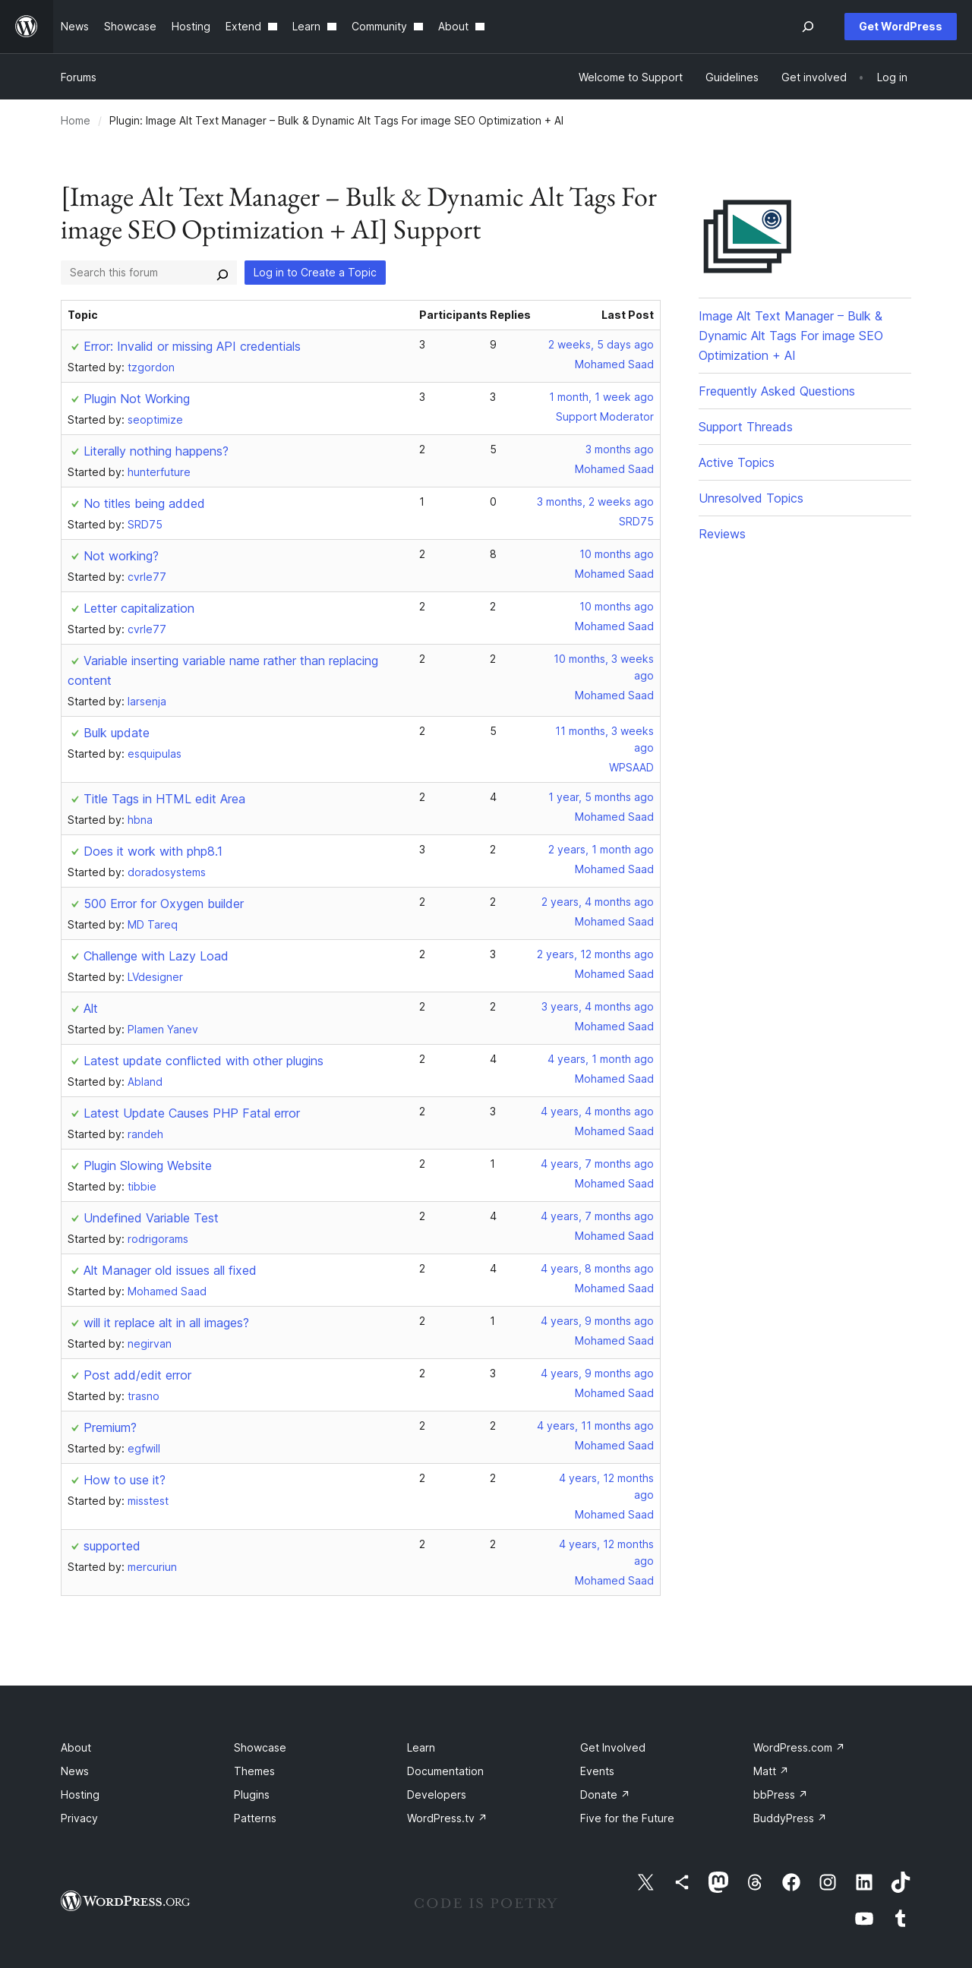This screenshot has height=1968, width=972.
Task: Focus the Search this forum field
Action: pos(137,273)
